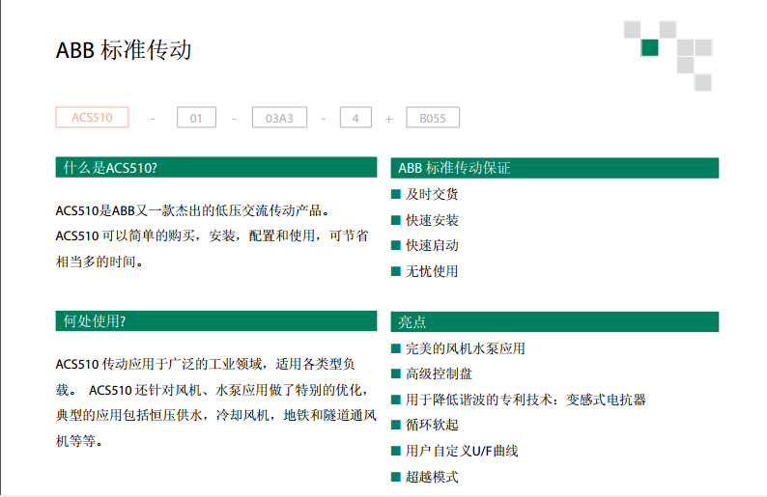Click the green bullet beside 快速启动
Image resolution: width=767 pixels, height=497 pixels.
tap(396, 245)
